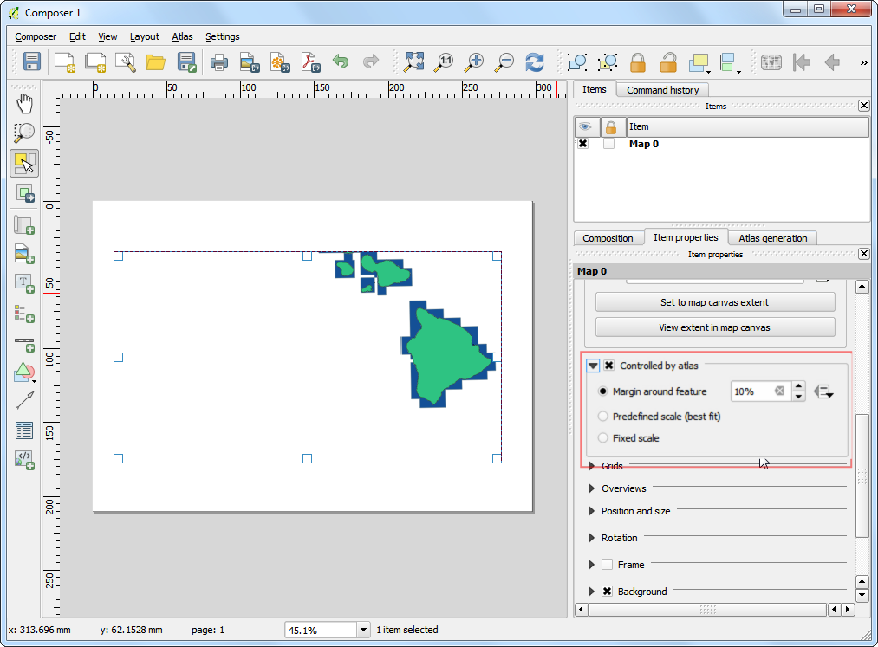Undo the last change
The width and height of the screenshot is (878, 647).
341,61
